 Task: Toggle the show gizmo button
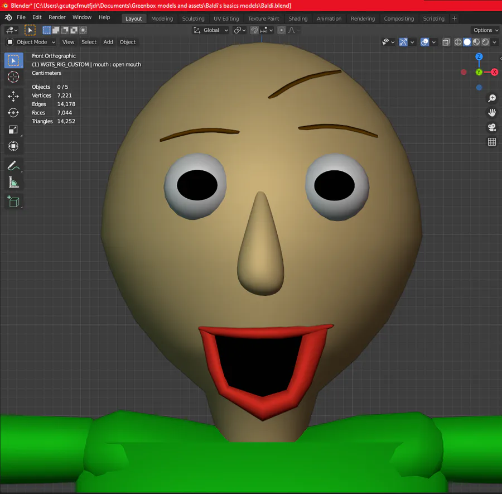coord(403,42)
